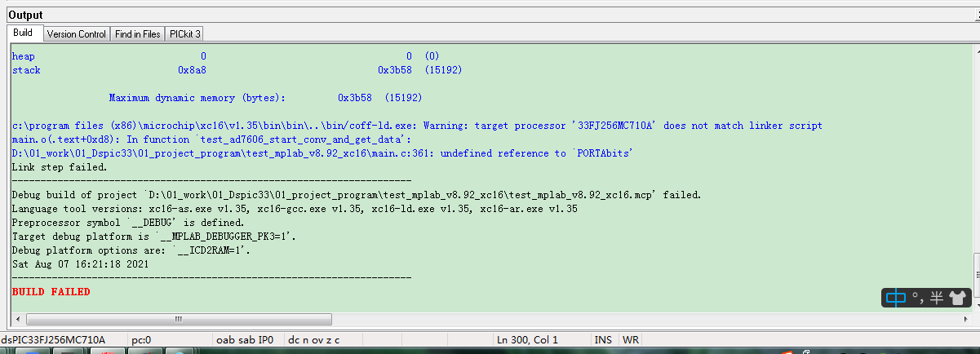The width and height of the screenshot is (980, 354).
Task: Toggle the Chinese input mode icon
Action: 896,298
